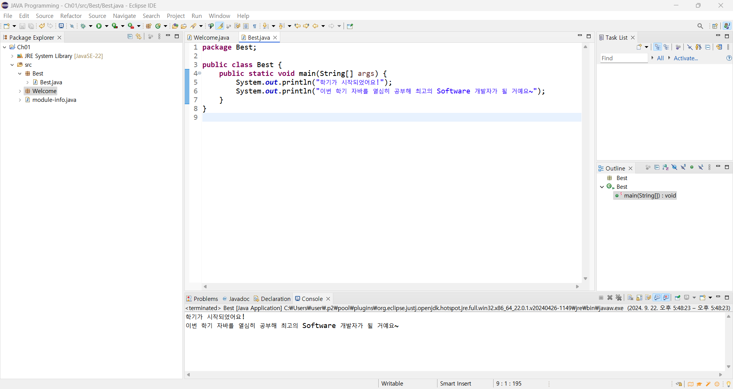Screen dimensions: 733x389
Task: Switch to the Javadoc tab
Action: tap(236, 299)
